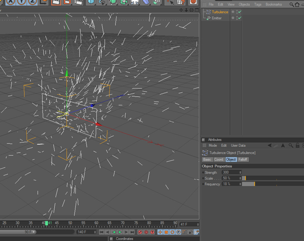Toggle the Turbulence enable checkmark
The width and height of the screenshot is (304, 241).
240,12
